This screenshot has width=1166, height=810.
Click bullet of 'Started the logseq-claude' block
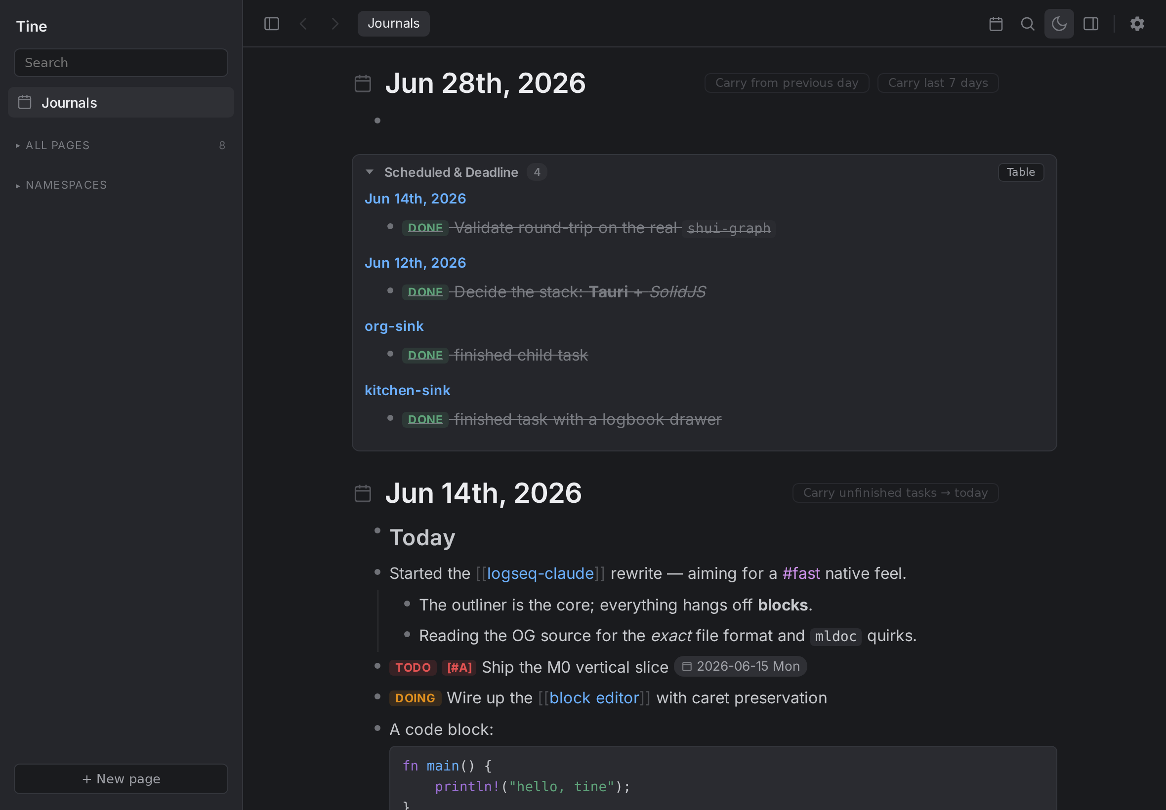click(377, 572)
